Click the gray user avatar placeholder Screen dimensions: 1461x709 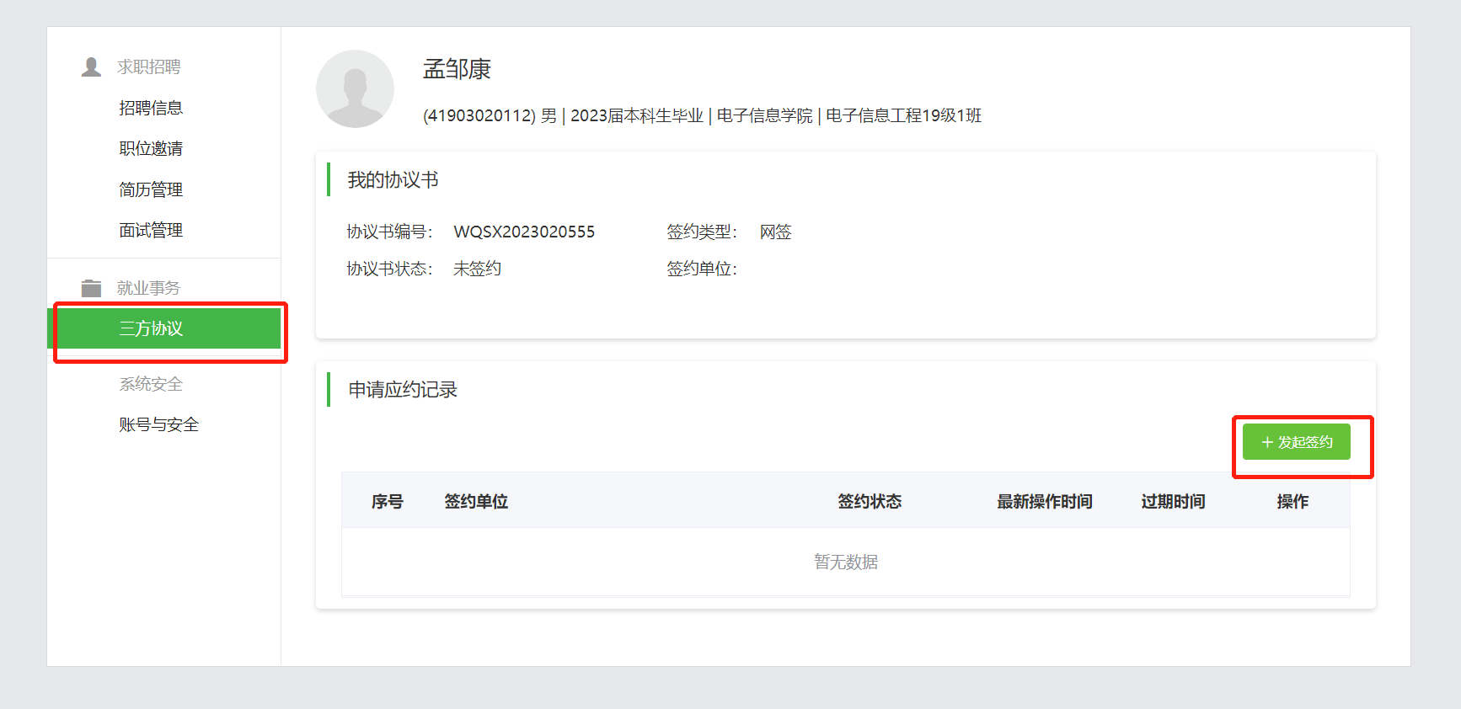(x=355, y=89)
